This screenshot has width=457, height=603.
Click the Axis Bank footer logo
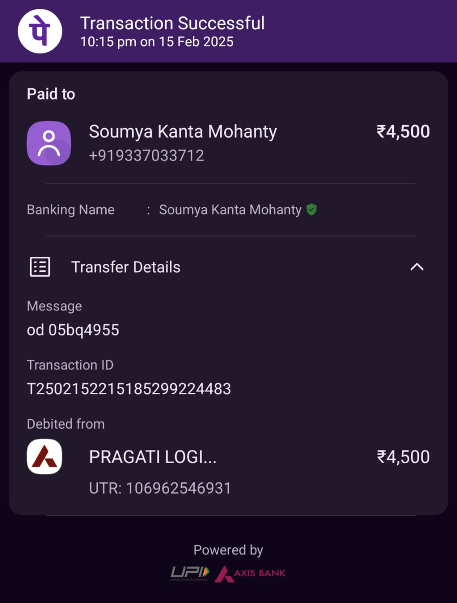coord(251,573)
